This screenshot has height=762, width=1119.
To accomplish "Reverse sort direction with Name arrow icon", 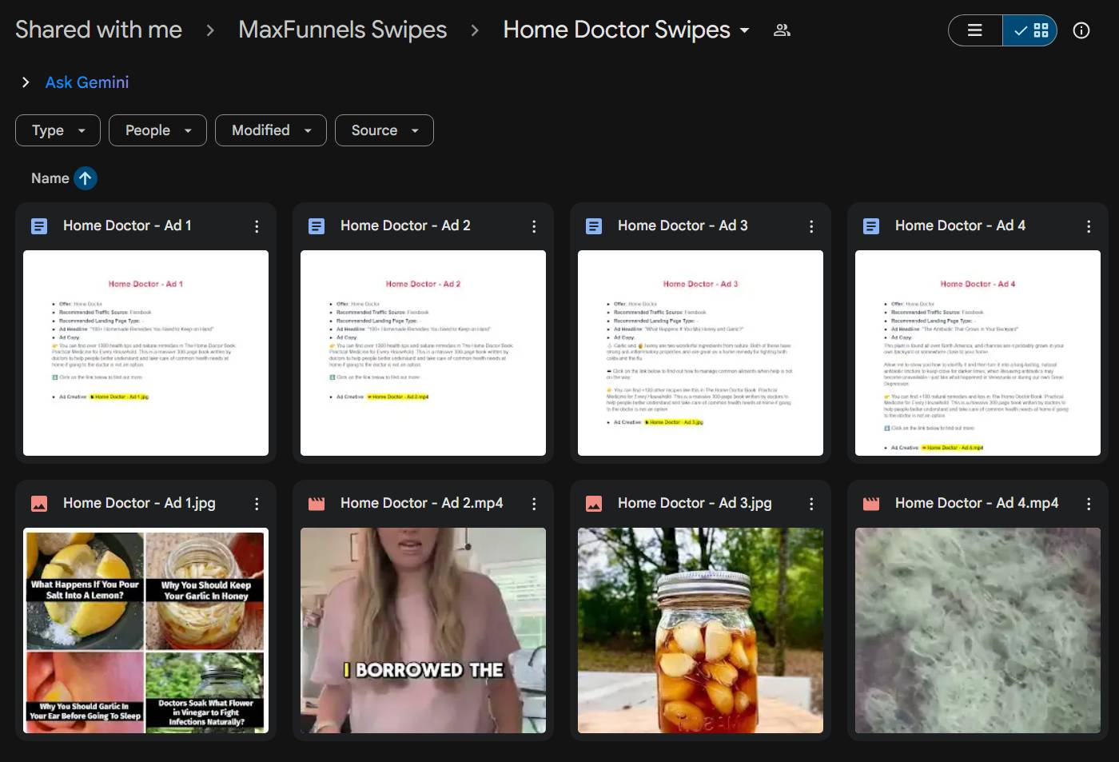I will coord(86,178).
